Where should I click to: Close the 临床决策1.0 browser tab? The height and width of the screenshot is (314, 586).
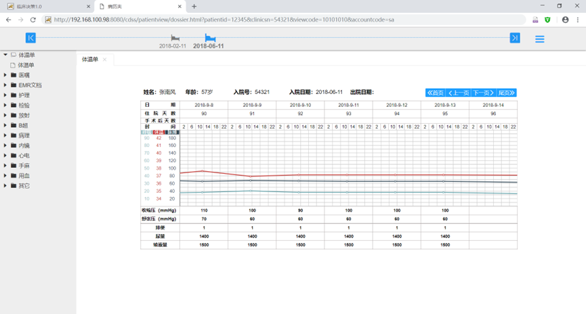(88, 6)
